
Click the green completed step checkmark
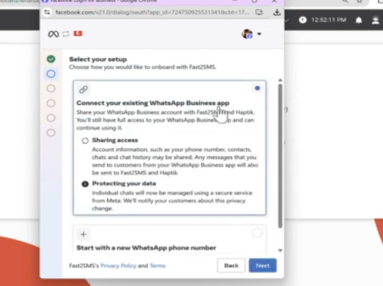[51, 59]
